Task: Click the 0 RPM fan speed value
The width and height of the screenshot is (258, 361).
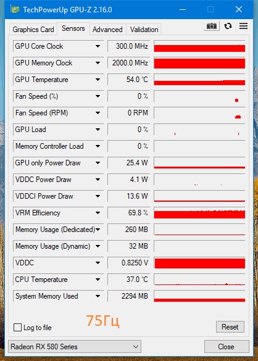Action: (128, 113)
